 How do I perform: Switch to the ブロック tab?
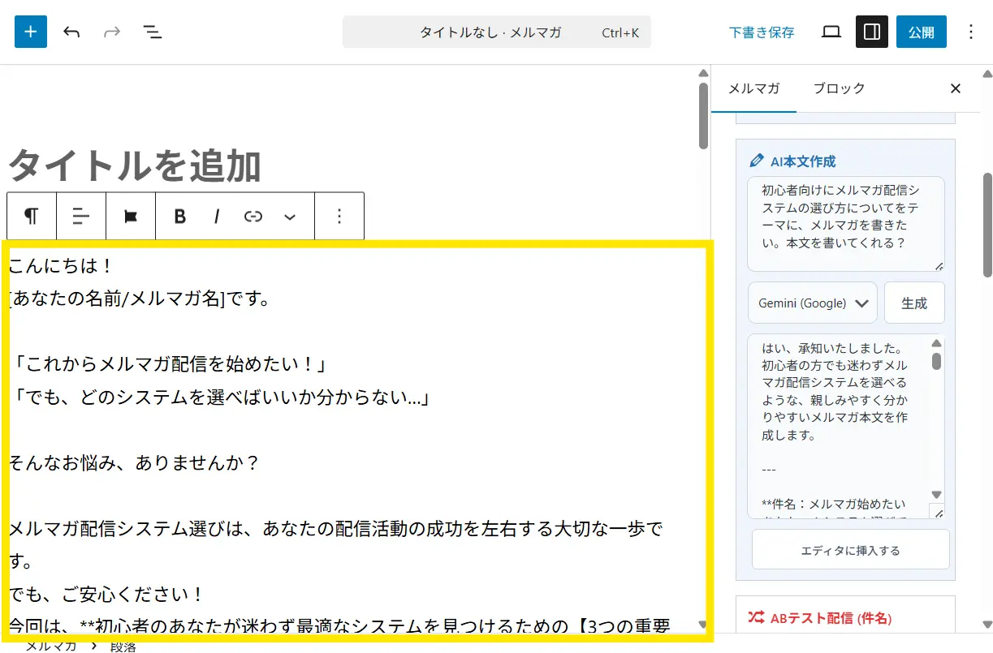839,88
